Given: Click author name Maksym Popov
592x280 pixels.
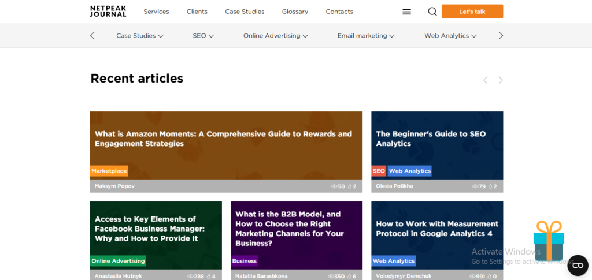Looking at the screenshot, I should (x=114, y=186).
